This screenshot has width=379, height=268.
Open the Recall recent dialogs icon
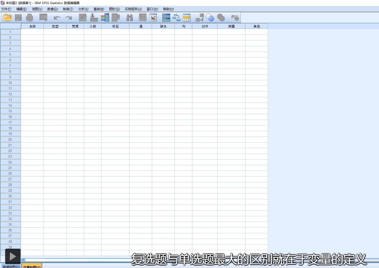(x=43, y=18)
